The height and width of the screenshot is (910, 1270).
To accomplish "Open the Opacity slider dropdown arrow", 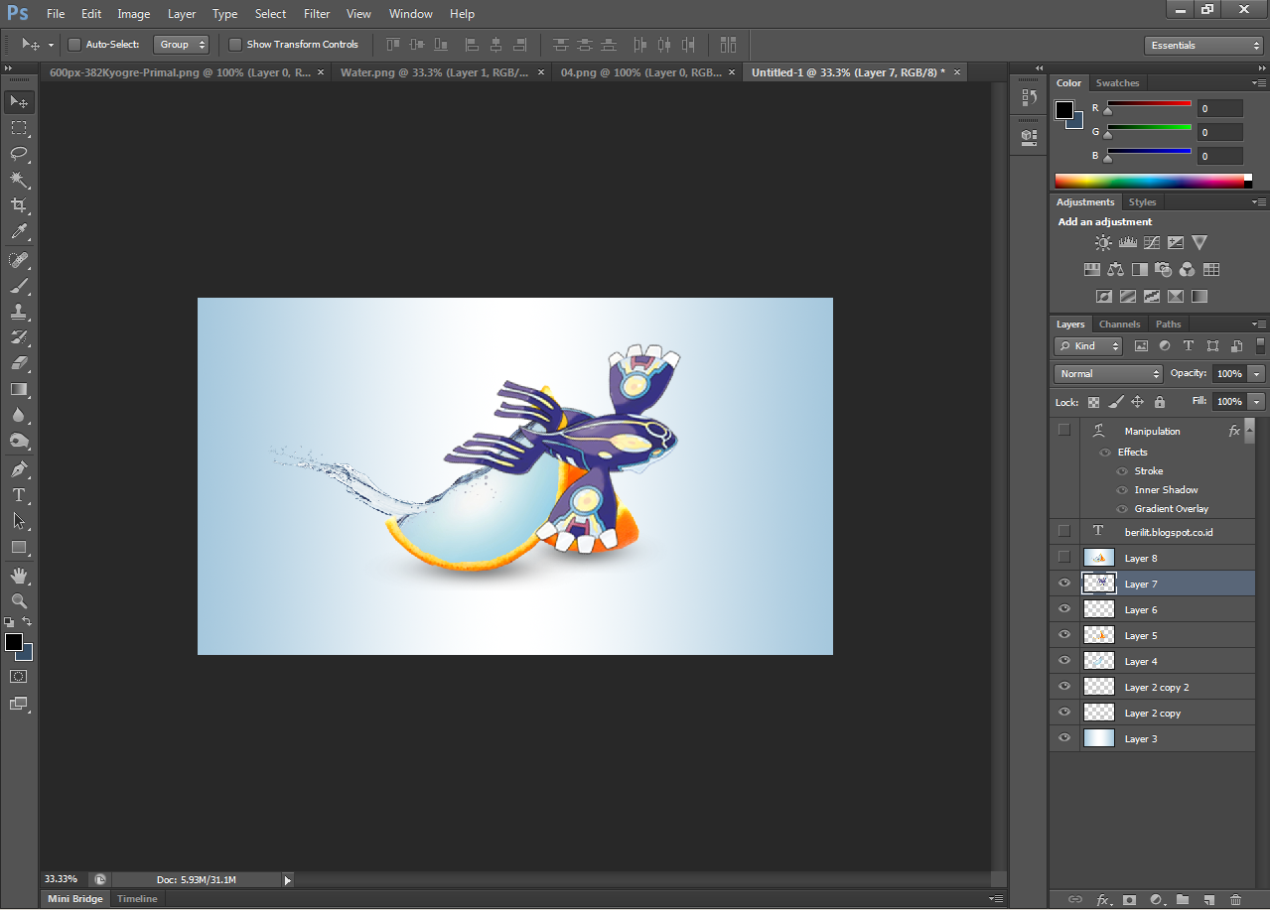I will [1257, 374].
